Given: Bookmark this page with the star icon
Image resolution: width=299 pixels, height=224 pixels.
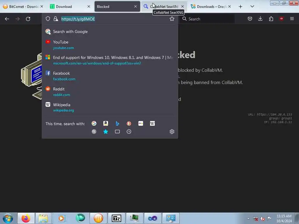Looking at the screenshot, I should [x=172, y=19].
